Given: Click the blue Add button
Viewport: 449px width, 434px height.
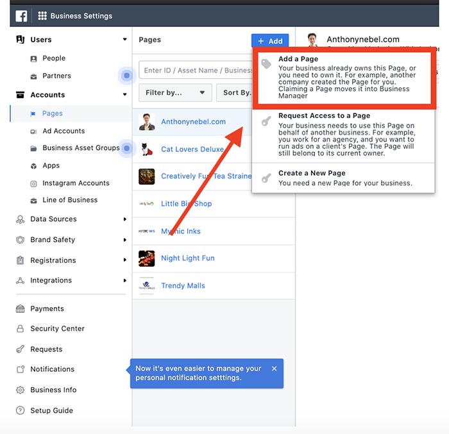Looking at the screenshot, I should click(270, 41).
